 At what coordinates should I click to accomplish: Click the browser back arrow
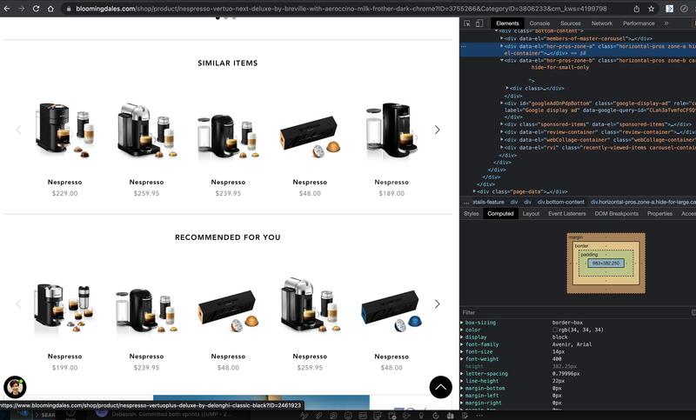pyautogui.click(x=7, y=9)
